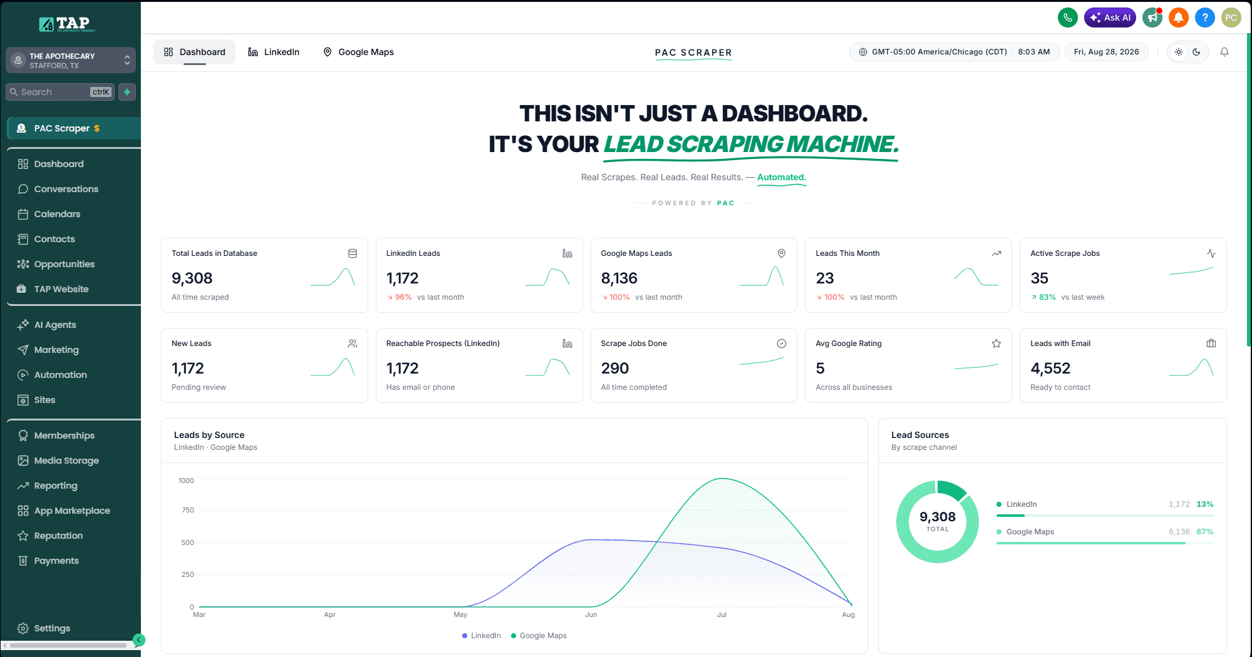This screenshot has width=1252, height=657.
Task: Click the TAP logo in the sidebar
Action: pyautogui.click(x=67, y=24)
